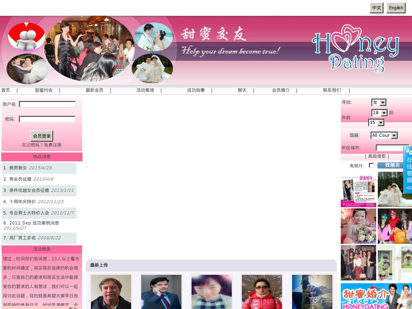Open the masquerade party thumbnail

coord(395,226)
